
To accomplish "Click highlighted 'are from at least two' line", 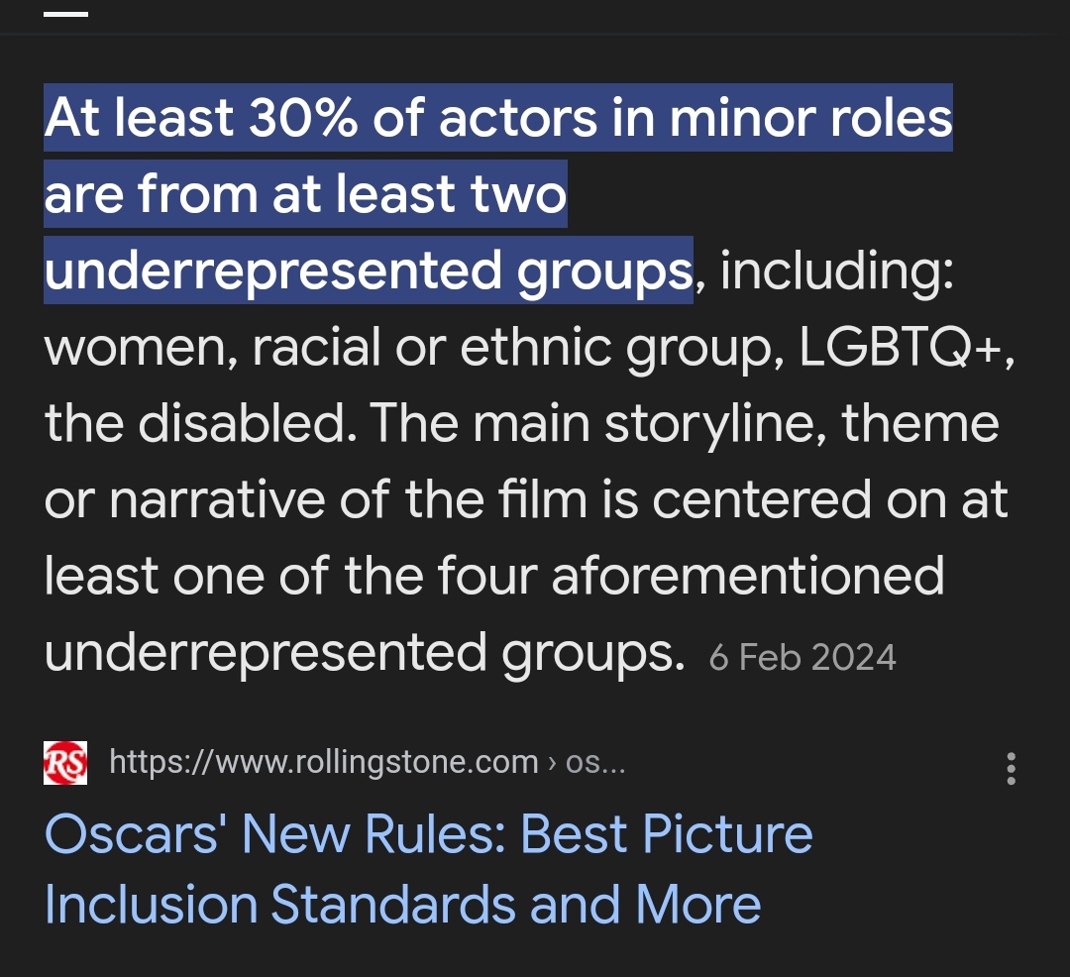I will click(x=306, y=194).
